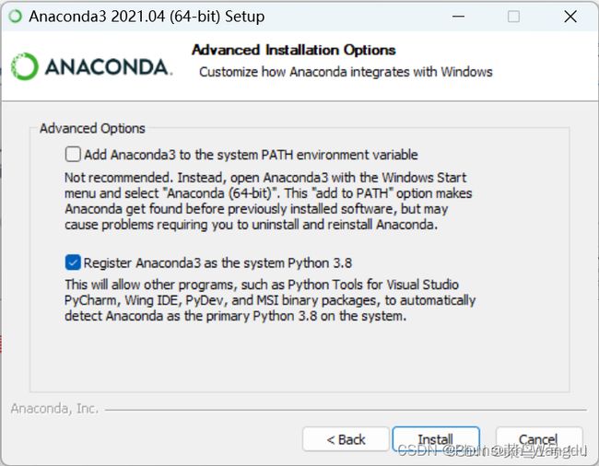Click the Anaconda icon in the title bar

coord(16,17)
